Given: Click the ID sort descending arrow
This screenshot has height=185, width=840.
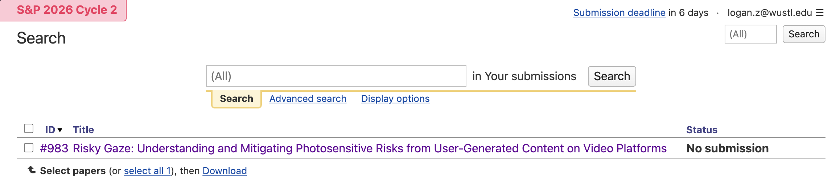Looking at the screenshot, I should pyautogui.click(x=60, y=130).
